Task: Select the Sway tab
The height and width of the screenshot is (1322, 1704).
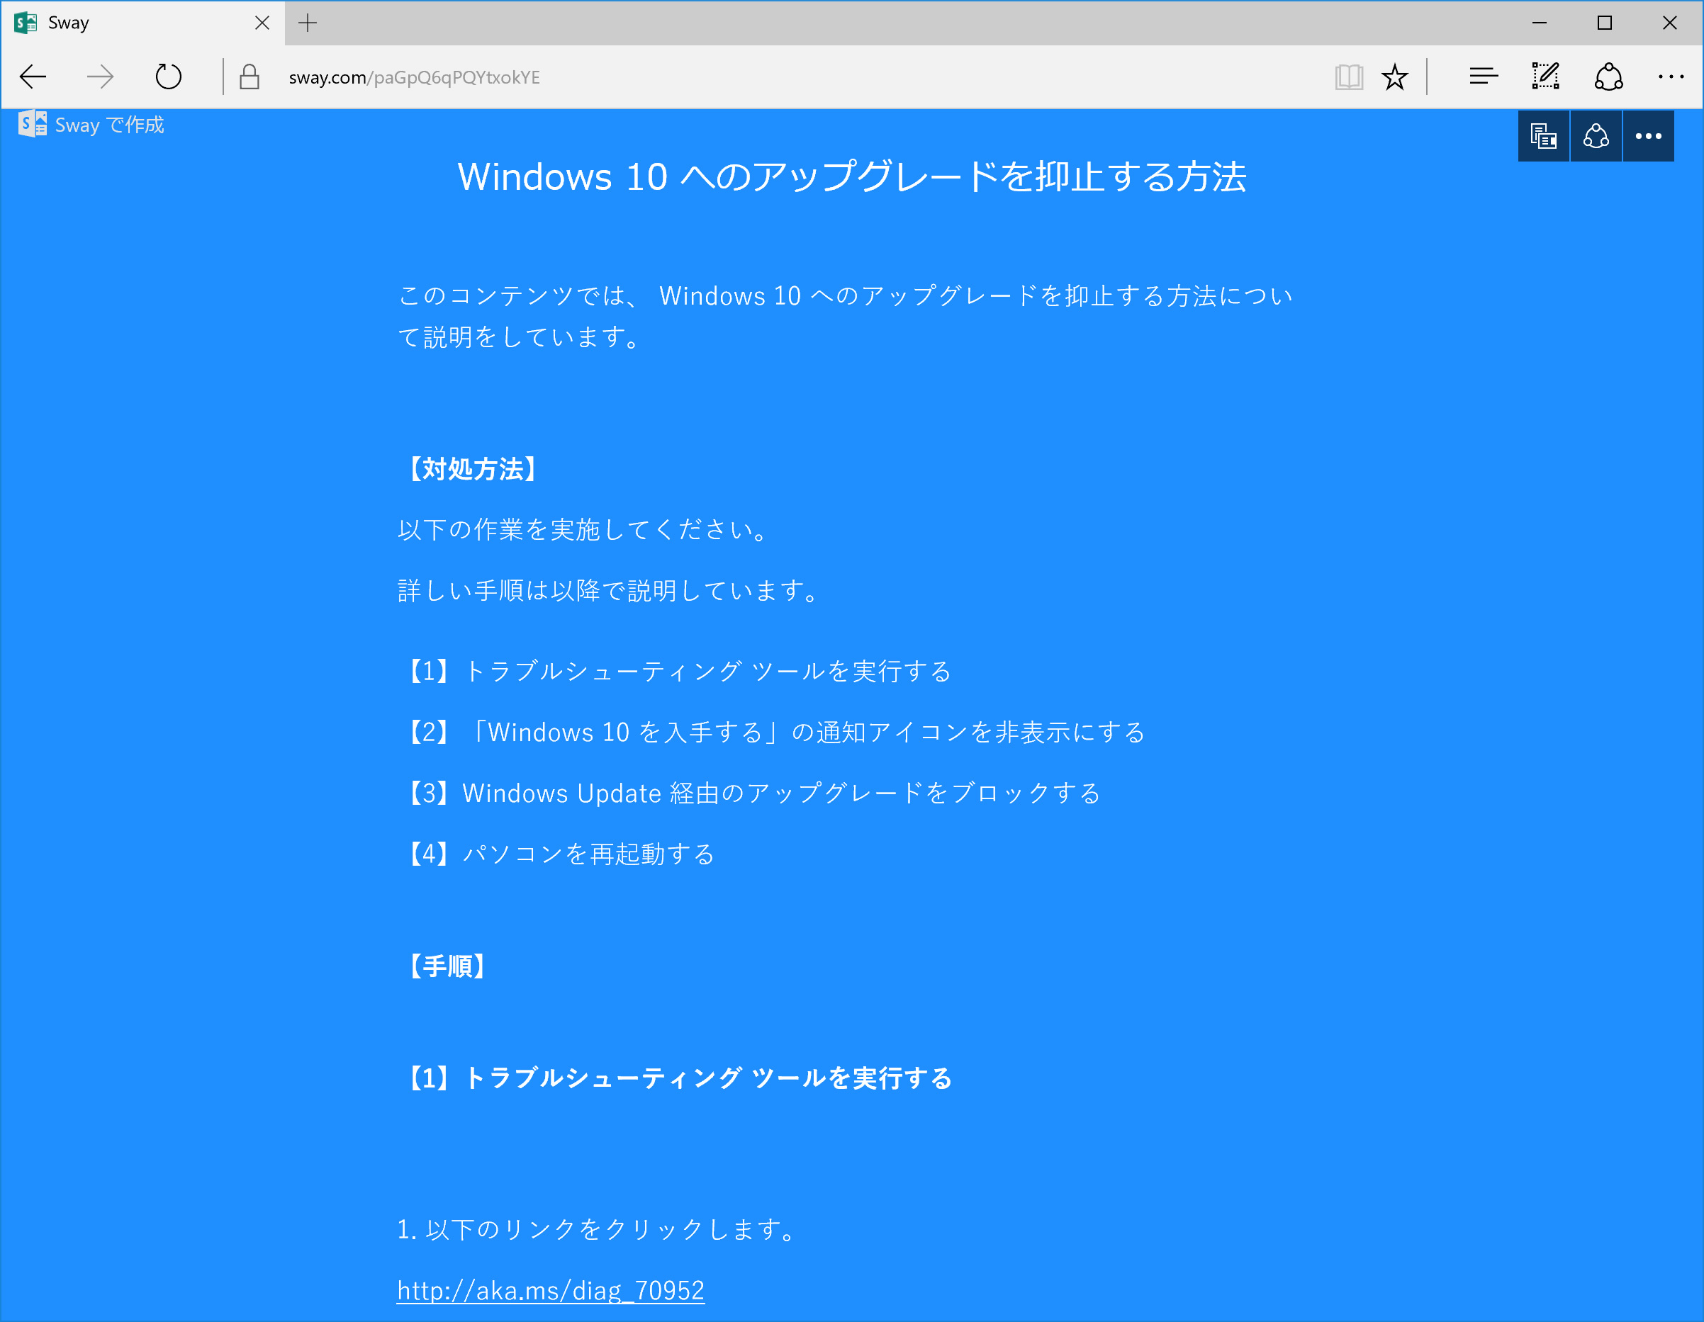Action: (142, 23)
